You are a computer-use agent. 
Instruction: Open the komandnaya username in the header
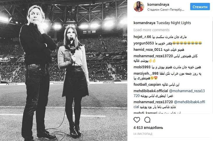tap(158, 4)
